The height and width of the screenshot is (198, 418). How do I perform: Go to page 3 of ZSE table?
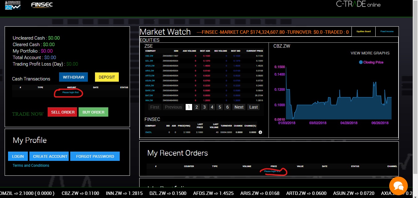204,107
